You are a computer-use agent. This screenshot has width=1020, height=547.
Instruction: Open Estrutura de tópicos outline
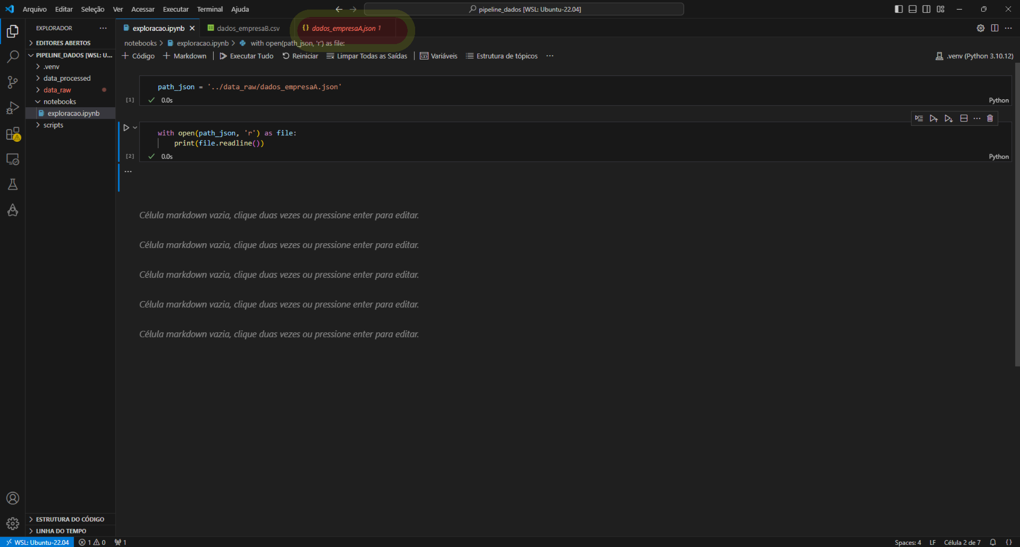pos(502,56)
